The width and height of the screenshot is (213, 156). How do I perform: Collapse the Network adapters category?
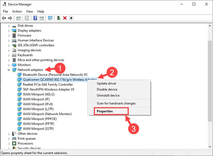point(9,70)
